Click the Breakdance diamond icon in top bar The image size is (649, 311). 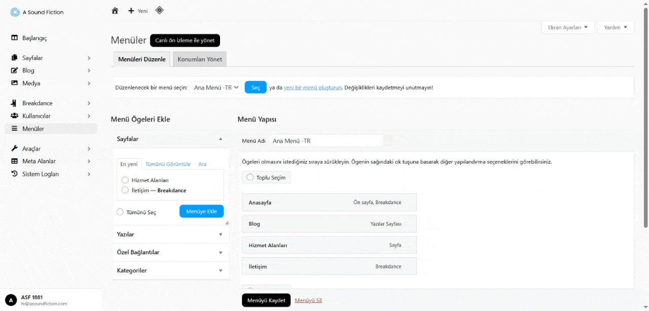[159, 10]
